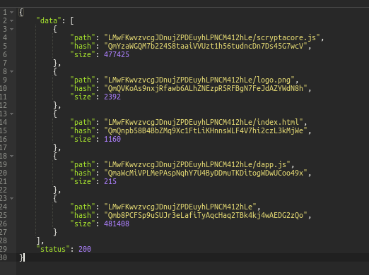This screenshot has height=275, width=369.
Task: Click the "size" key on line 16
Action: point(83,139)
